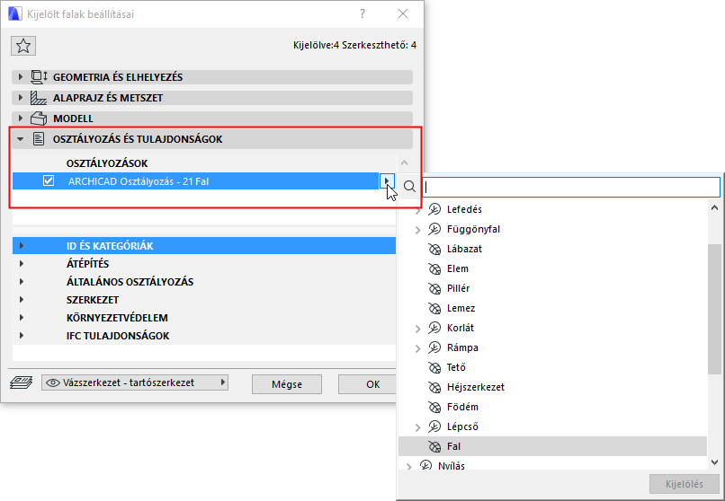This screenshot has width=725, height=501.
Task: Click the classification search input field
Action: (x=571, y=187)
